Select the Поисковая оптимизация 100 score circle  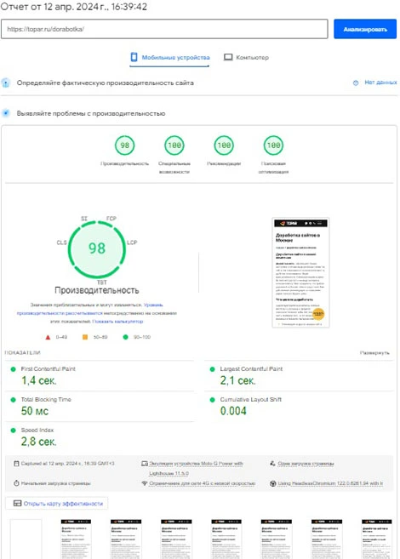tap(273, 145)
